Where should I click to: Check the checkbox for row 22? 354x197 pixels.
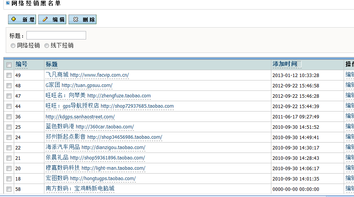pos(9,148)
